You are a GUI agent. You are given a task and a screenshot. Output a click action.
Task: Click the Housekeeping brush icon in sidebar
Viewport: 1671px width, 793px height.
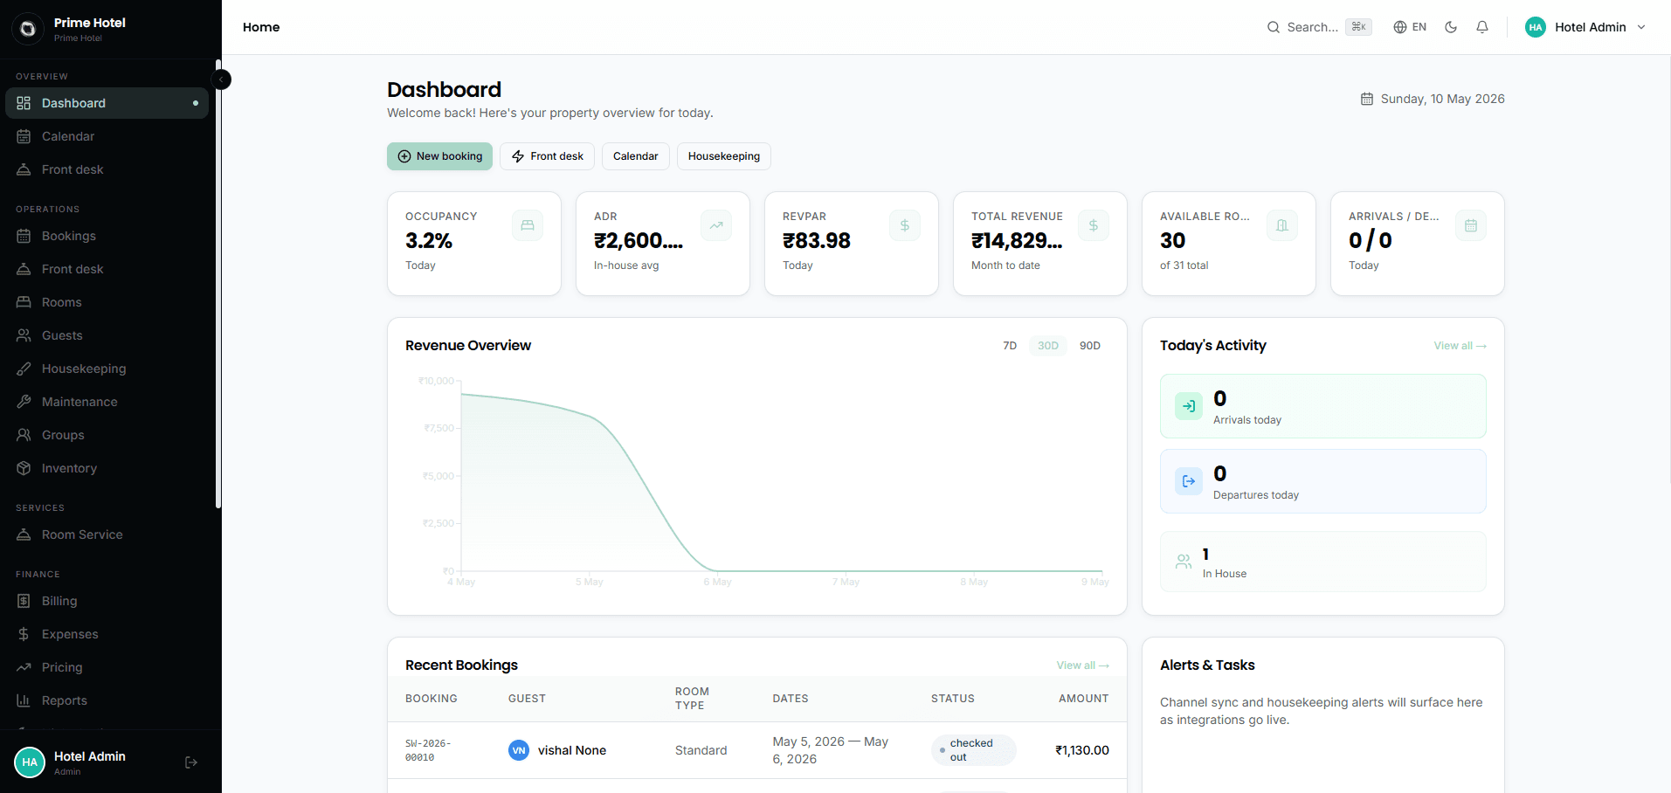pyautogui.click(x=24, y=369)
